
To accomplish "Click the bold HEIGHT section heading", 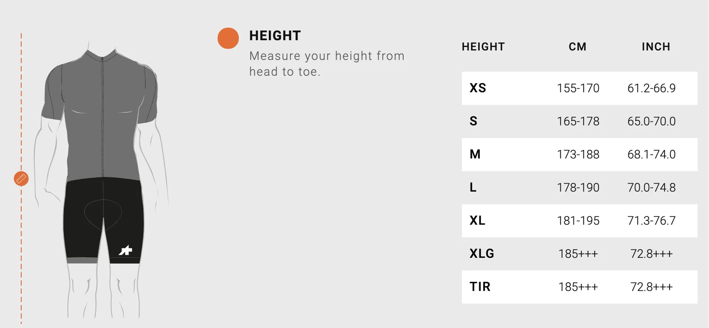I will [x=275, y=36].
